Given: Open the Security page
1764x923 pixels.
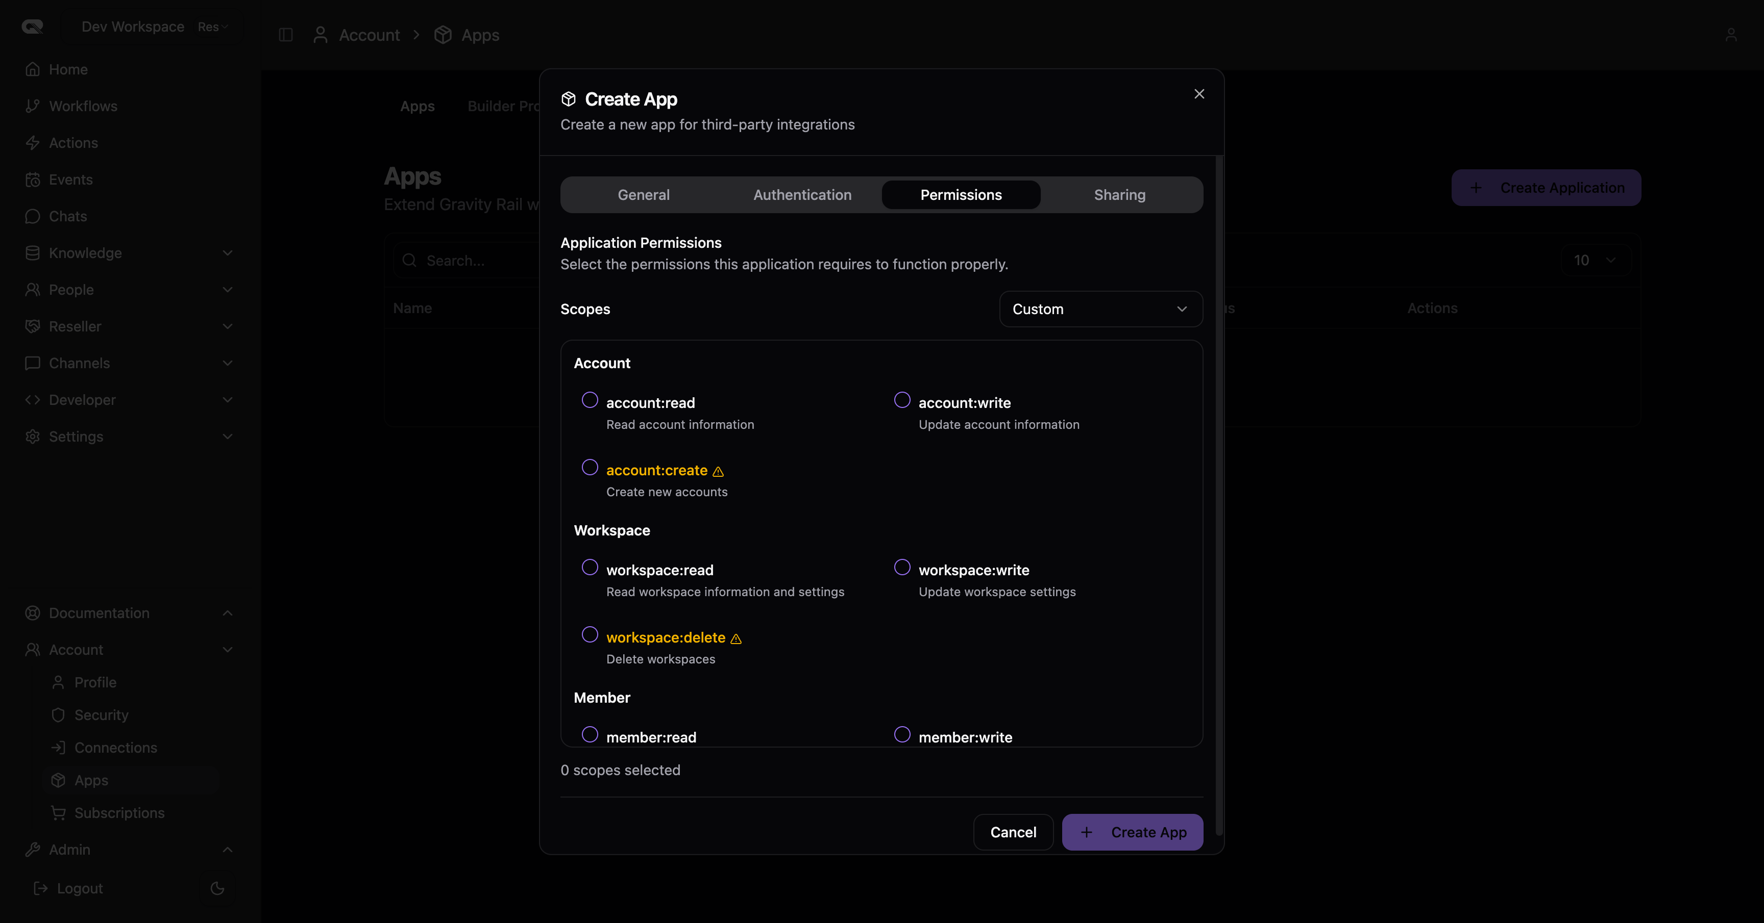Looking at the screenshot, I should point(101,715).
